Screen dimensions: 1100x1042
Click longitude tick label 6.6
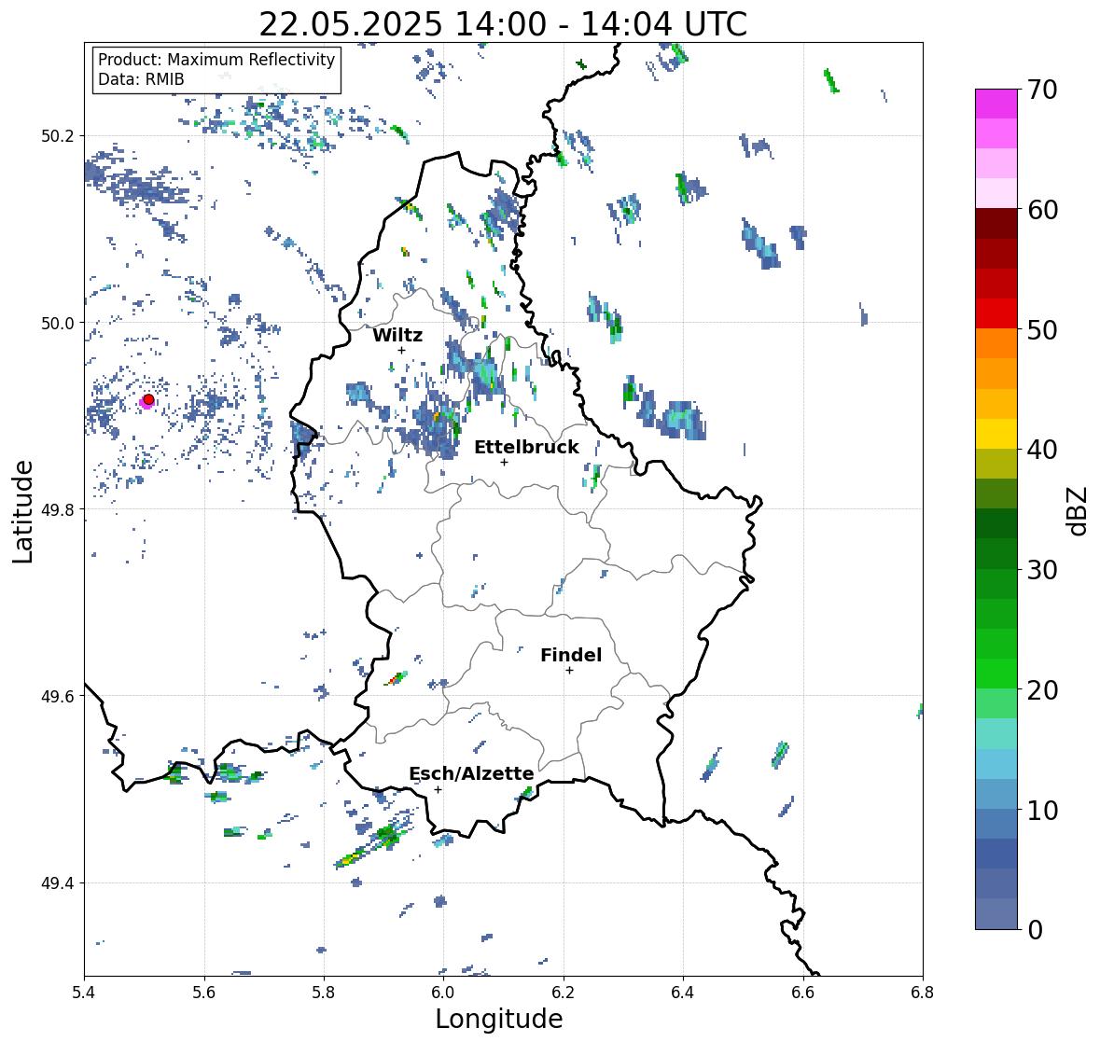pos(803,992)
